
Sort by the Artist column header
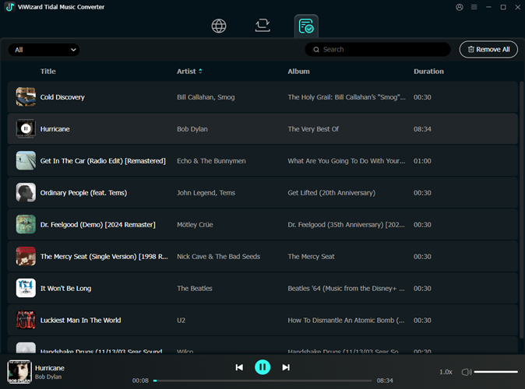pos(186,72)
